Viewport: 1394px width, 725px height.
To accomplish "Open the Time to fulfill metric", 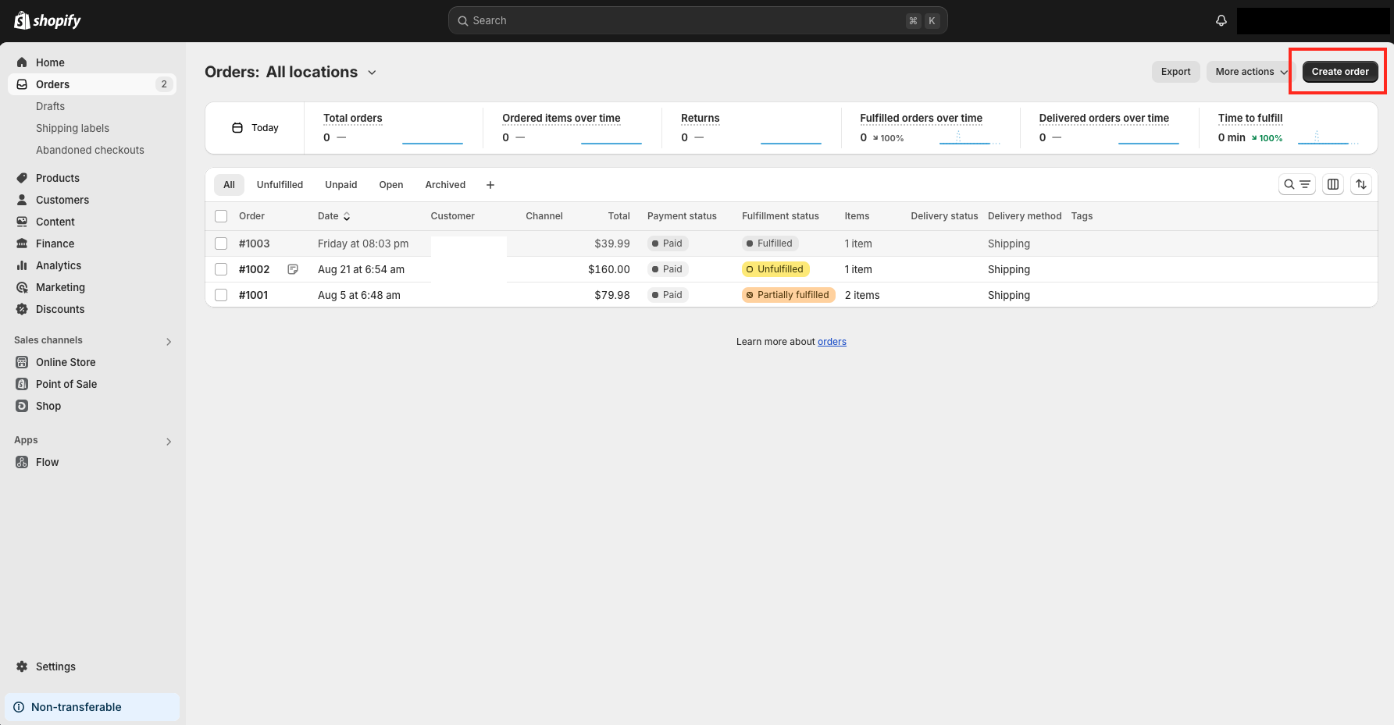I will click(x=1289, y=128).
